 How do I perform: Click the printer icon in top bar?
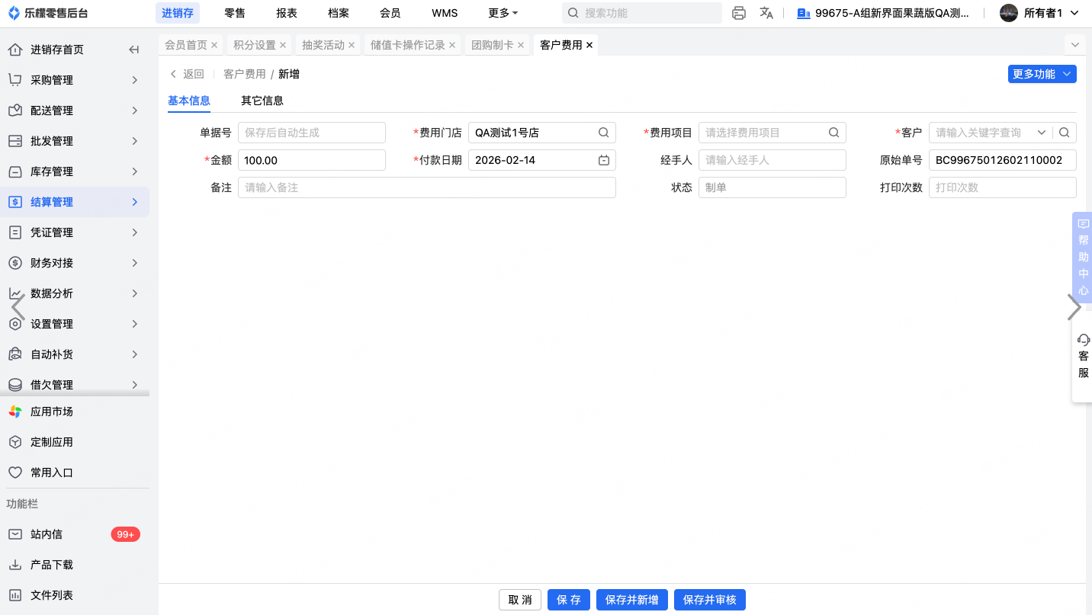point(738,13)
